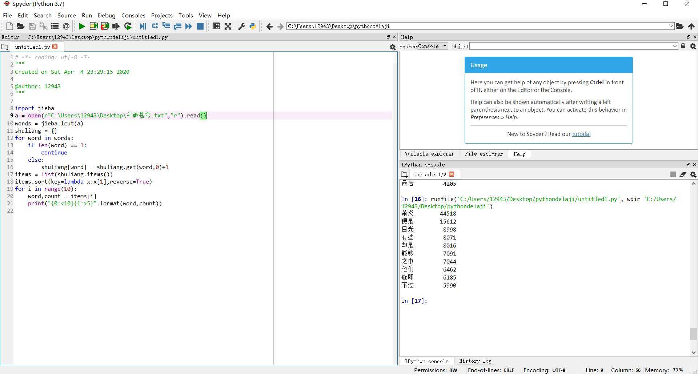The width and height of the screenshot is (698, 374).
Task: Open the Source menu
Action: (x=67, y=15)
